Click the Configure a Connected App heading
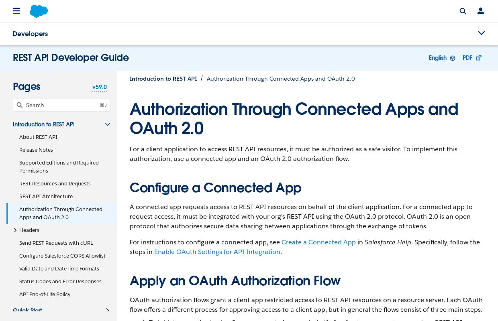The height and width of the screenshot is (321, 498). (215, 188)
